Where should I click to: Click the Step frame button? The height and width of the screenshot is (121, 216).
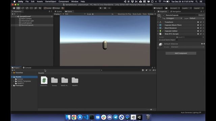pos(109,8)
